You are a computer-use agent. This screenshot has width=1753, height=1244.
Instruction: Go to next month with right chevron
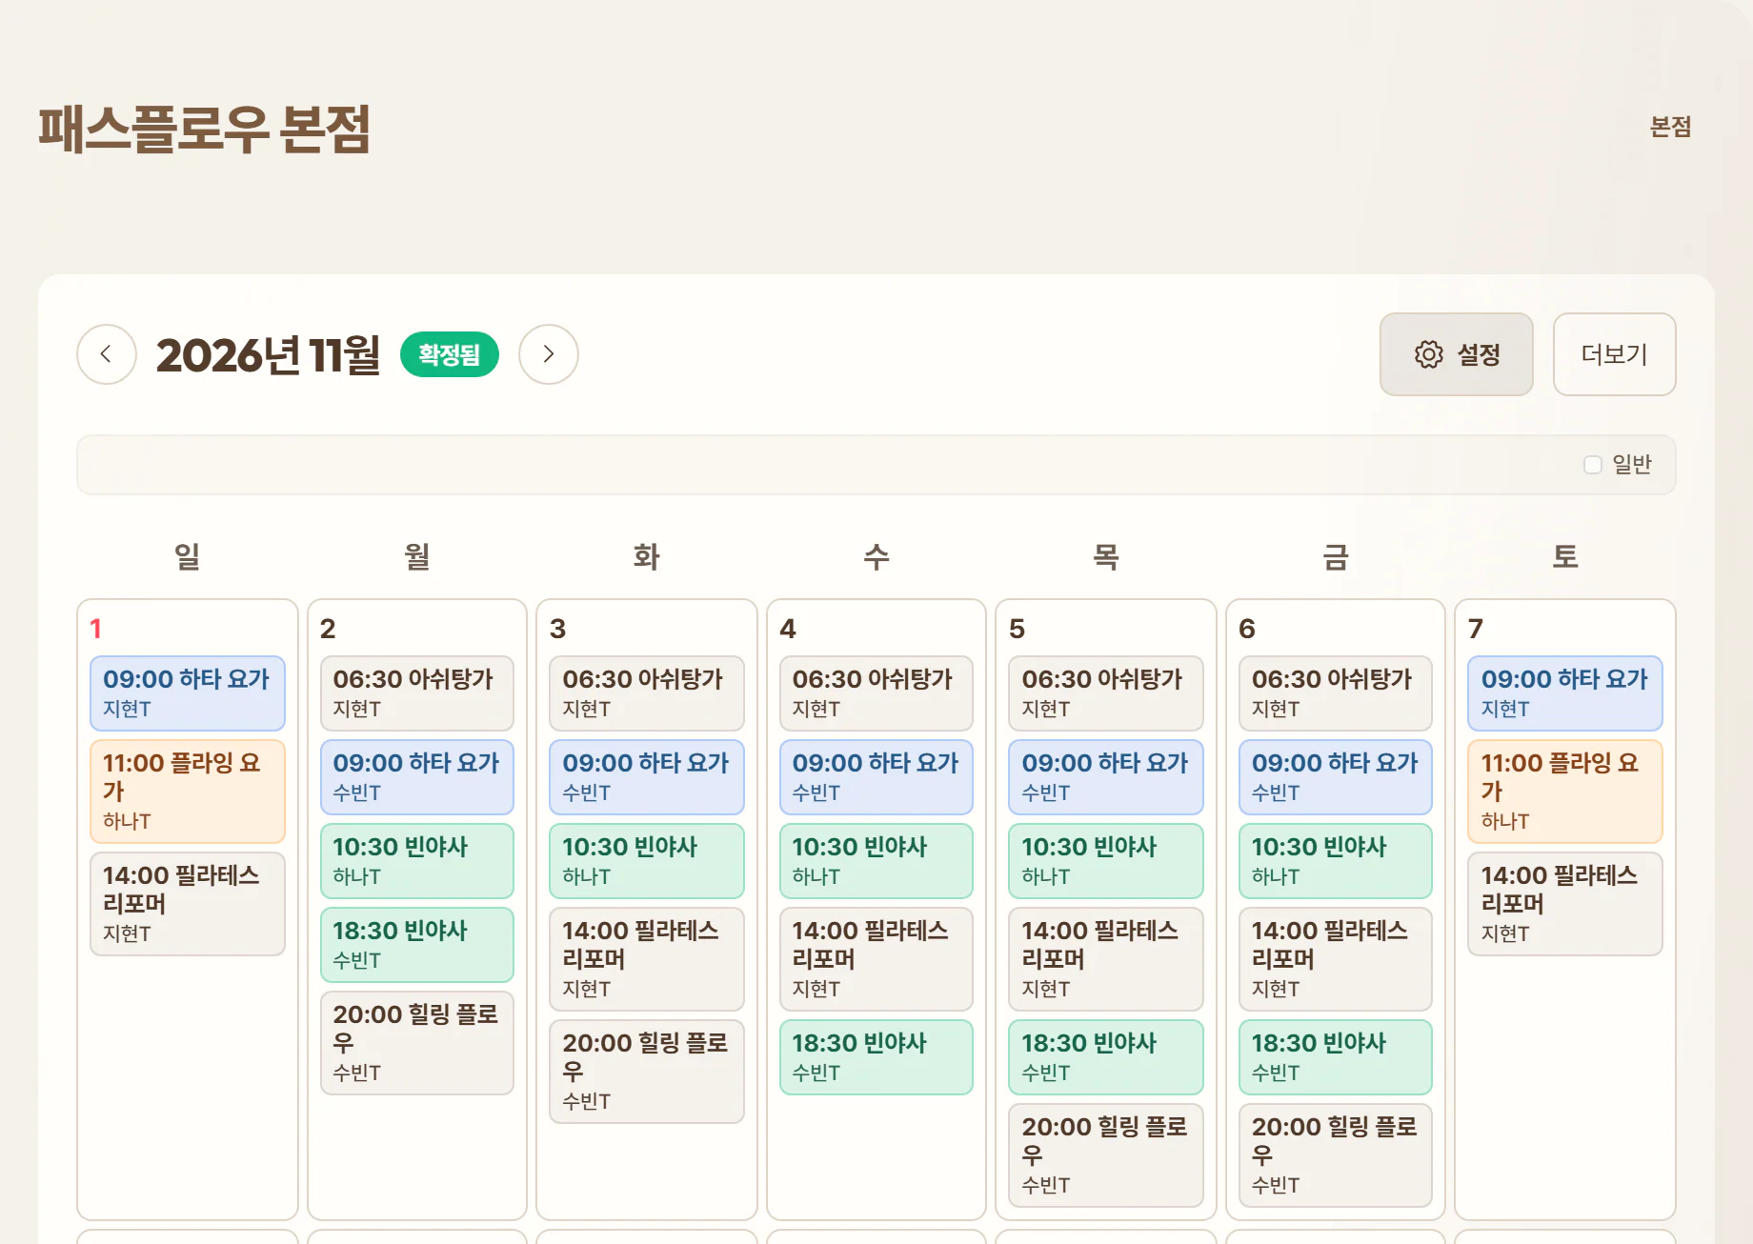(549, 354)
